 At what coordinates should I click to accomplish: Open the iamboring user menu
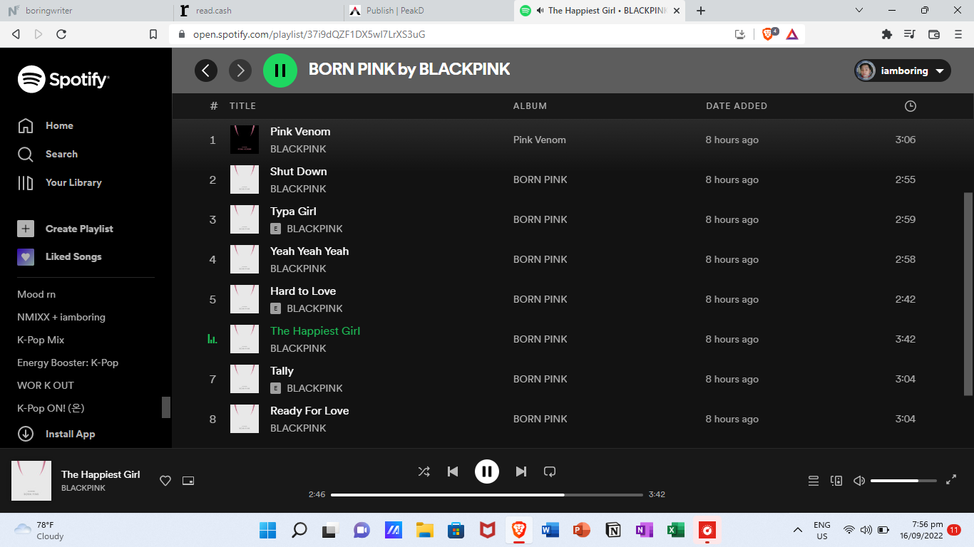coord(903,71)
